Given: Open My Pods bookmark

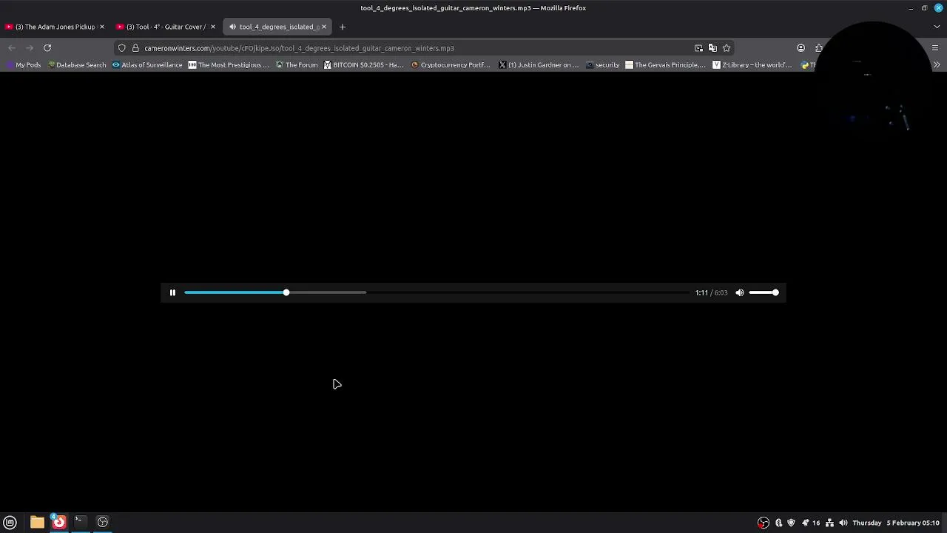Looking at the screenshot, I should tap(24, 65).
